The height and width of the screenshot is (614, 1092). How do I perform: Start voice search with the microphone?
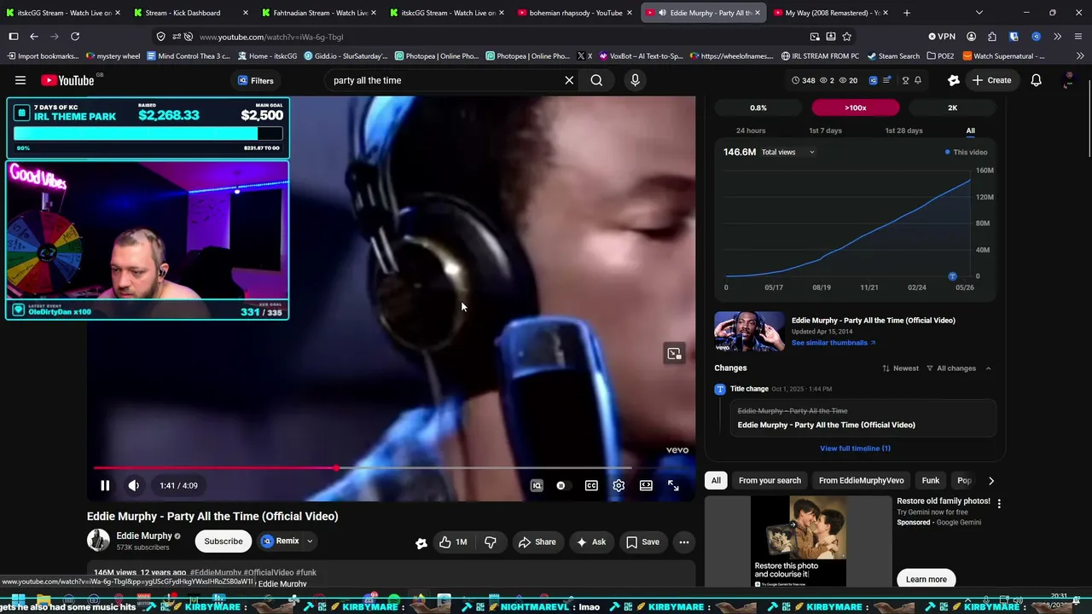pos(635,80)
